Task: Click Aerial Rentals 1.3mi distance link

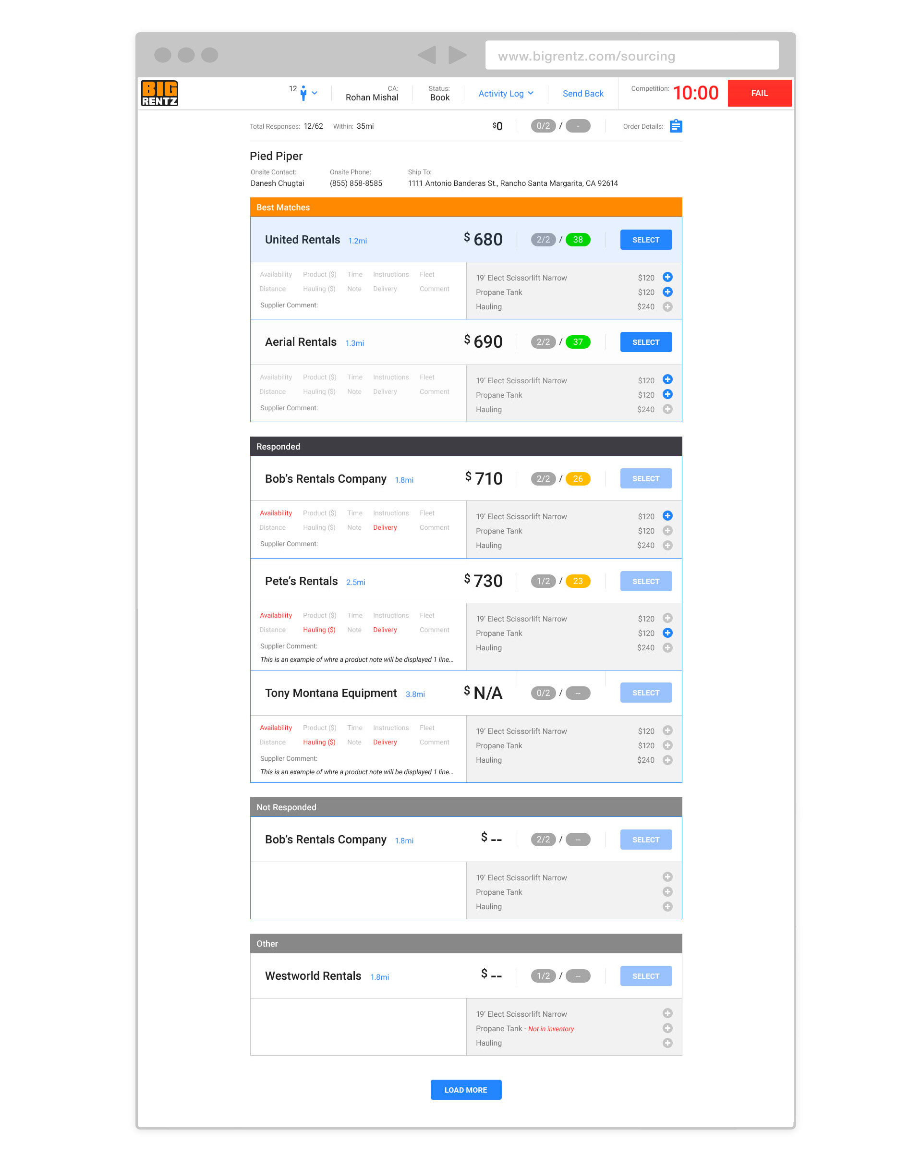Action: 354,343
